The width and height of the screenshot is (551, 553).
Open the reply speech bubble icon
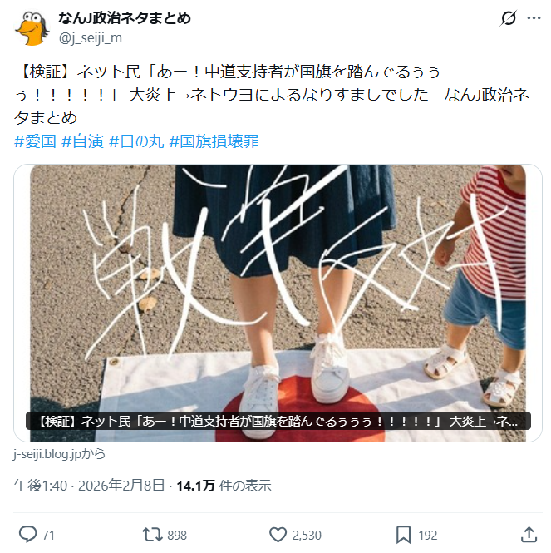tap(27, 535)
